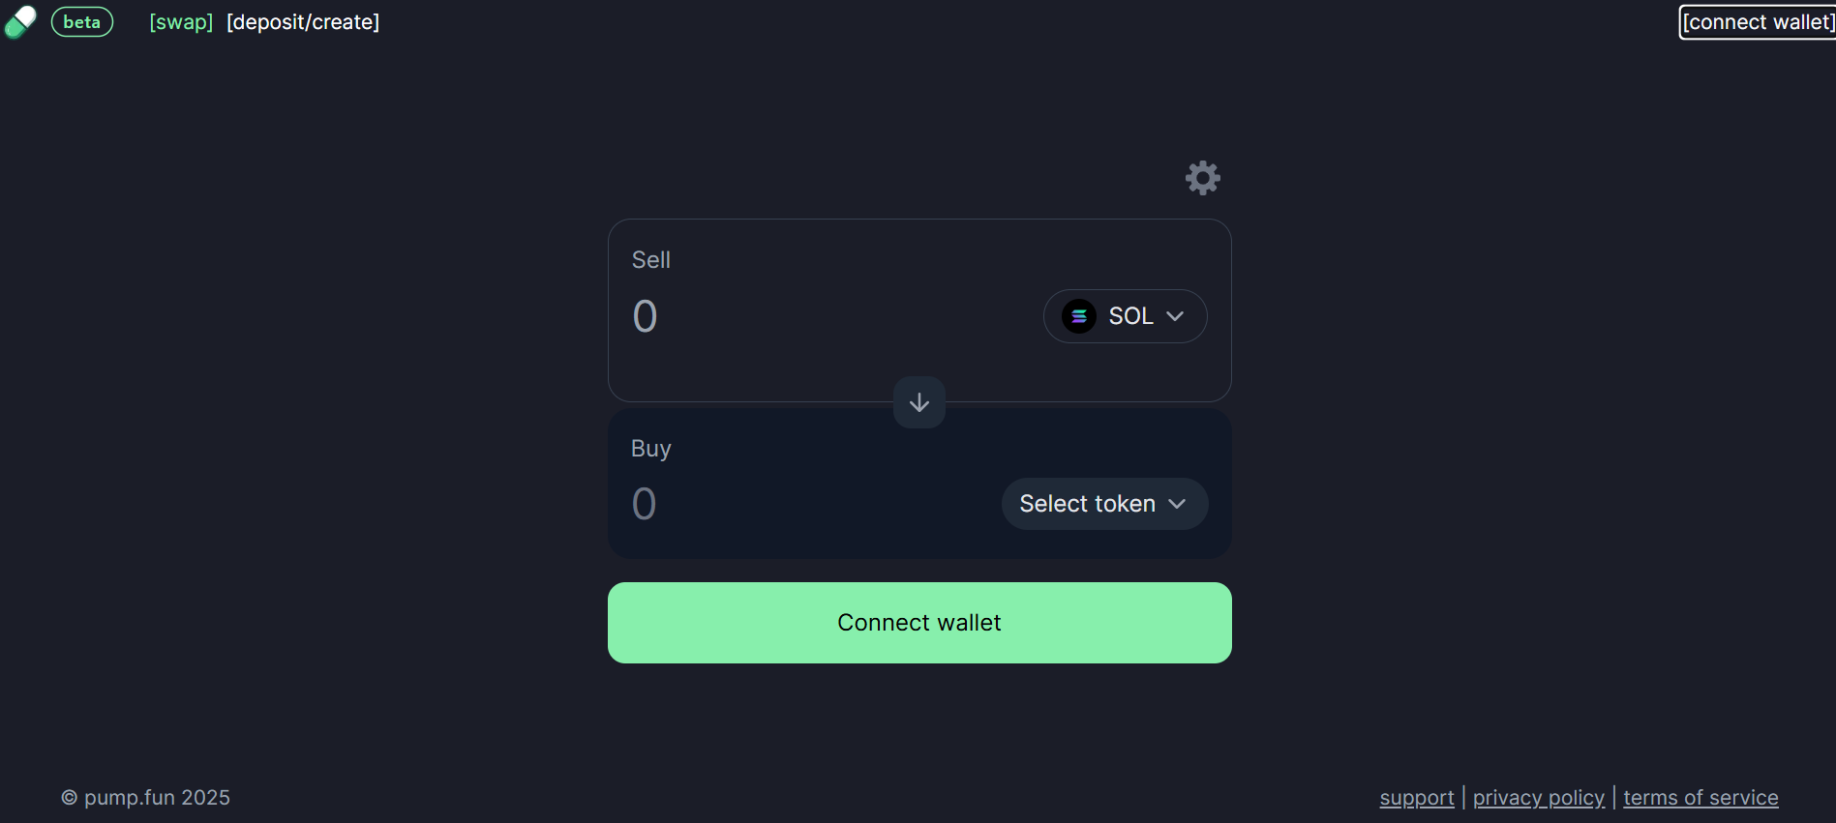This screenshot has height=823, width=1836.
Task: Click the pump.fun 2025 copyright text
Action: click(146, 798)
